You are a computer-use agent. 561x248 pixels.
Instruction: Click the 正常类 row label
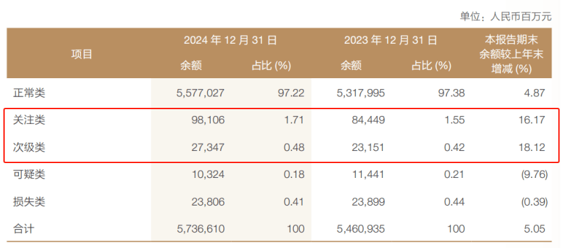[x=29, y=93]
